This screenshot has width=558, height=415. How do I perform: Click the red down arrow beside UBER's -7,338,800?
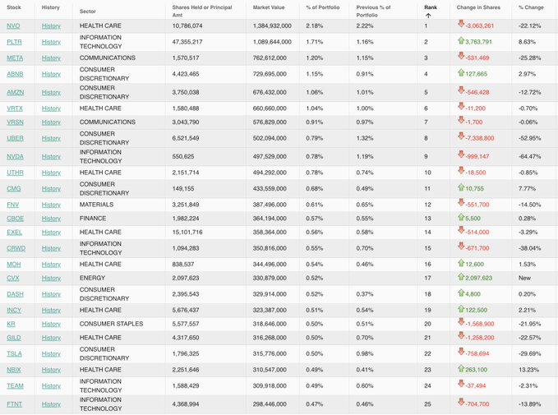(x=461, y=136)
